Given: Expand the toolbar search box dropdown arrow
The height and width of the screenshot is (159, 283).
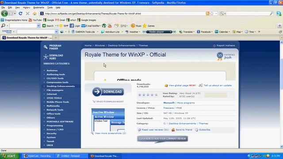Looking at the screenshot, I should [38, 26].
